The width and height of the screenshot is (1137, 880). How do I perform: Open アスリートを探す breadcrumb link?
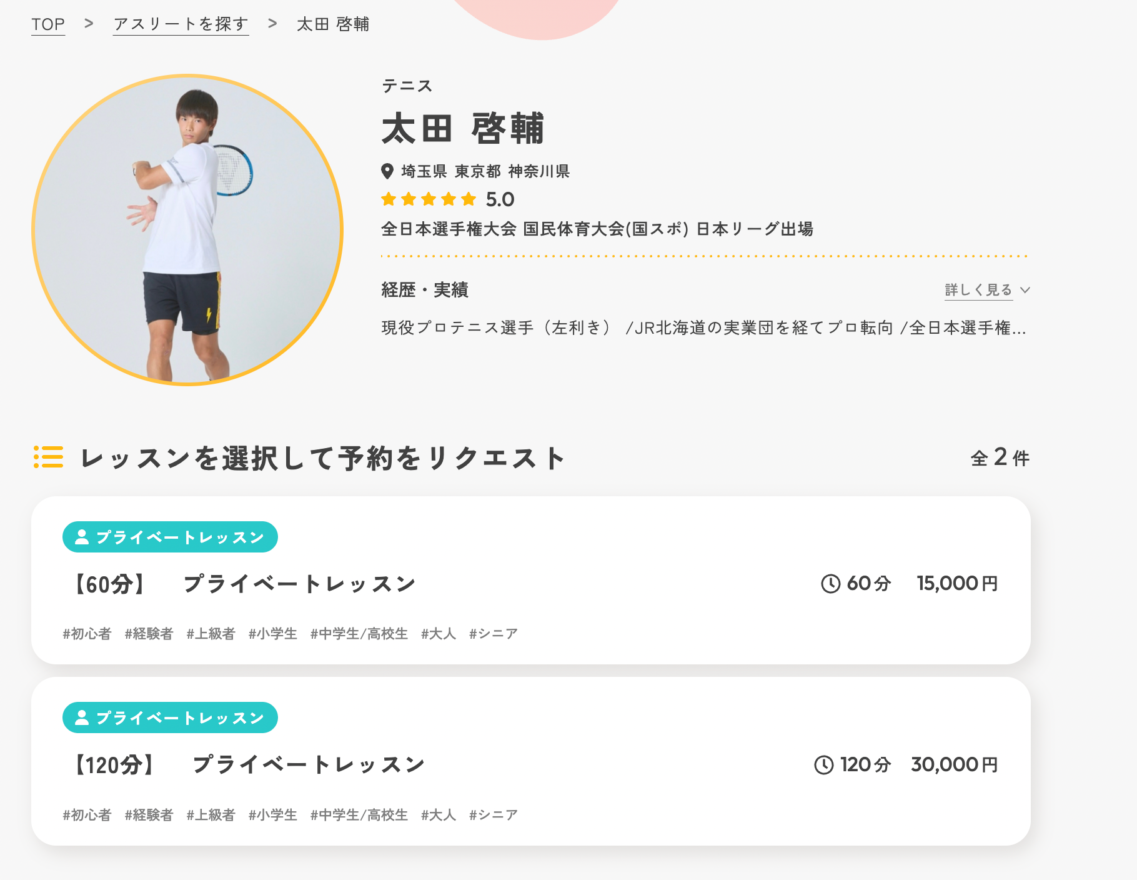(181, 24)
